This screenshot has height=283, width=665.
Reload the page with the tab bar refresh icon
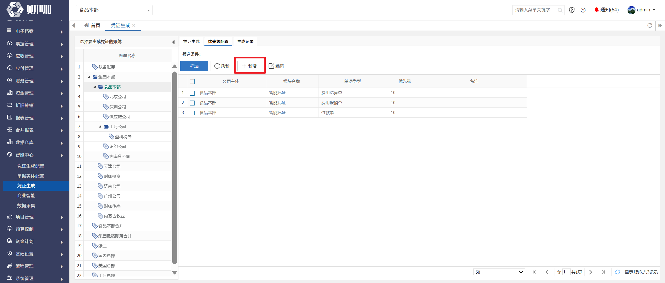(x=650, y=25)
